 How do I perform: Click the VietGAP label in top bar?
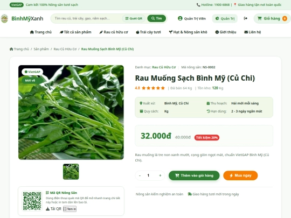coord(16,5)
